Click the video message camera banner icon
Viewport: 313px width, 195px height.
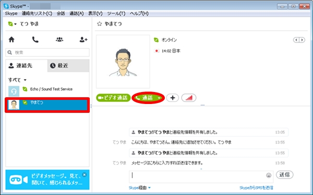[x=19, y=180]
